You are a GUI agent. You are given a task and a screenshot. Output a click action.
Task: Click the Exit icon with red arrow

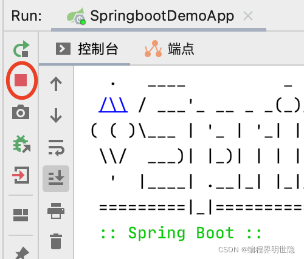[x=21, y=175]
